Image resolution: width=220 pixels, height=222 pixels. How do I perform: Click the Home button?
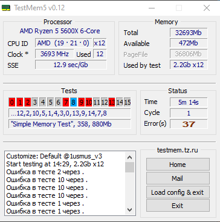tap(178, 165)
